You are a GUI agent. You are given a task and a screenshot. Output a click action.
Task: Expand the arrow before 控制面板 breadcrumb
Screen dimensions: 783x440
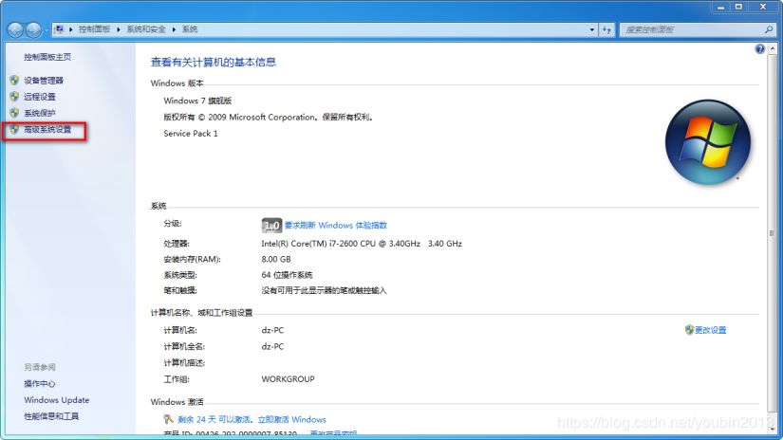[71, 29]
